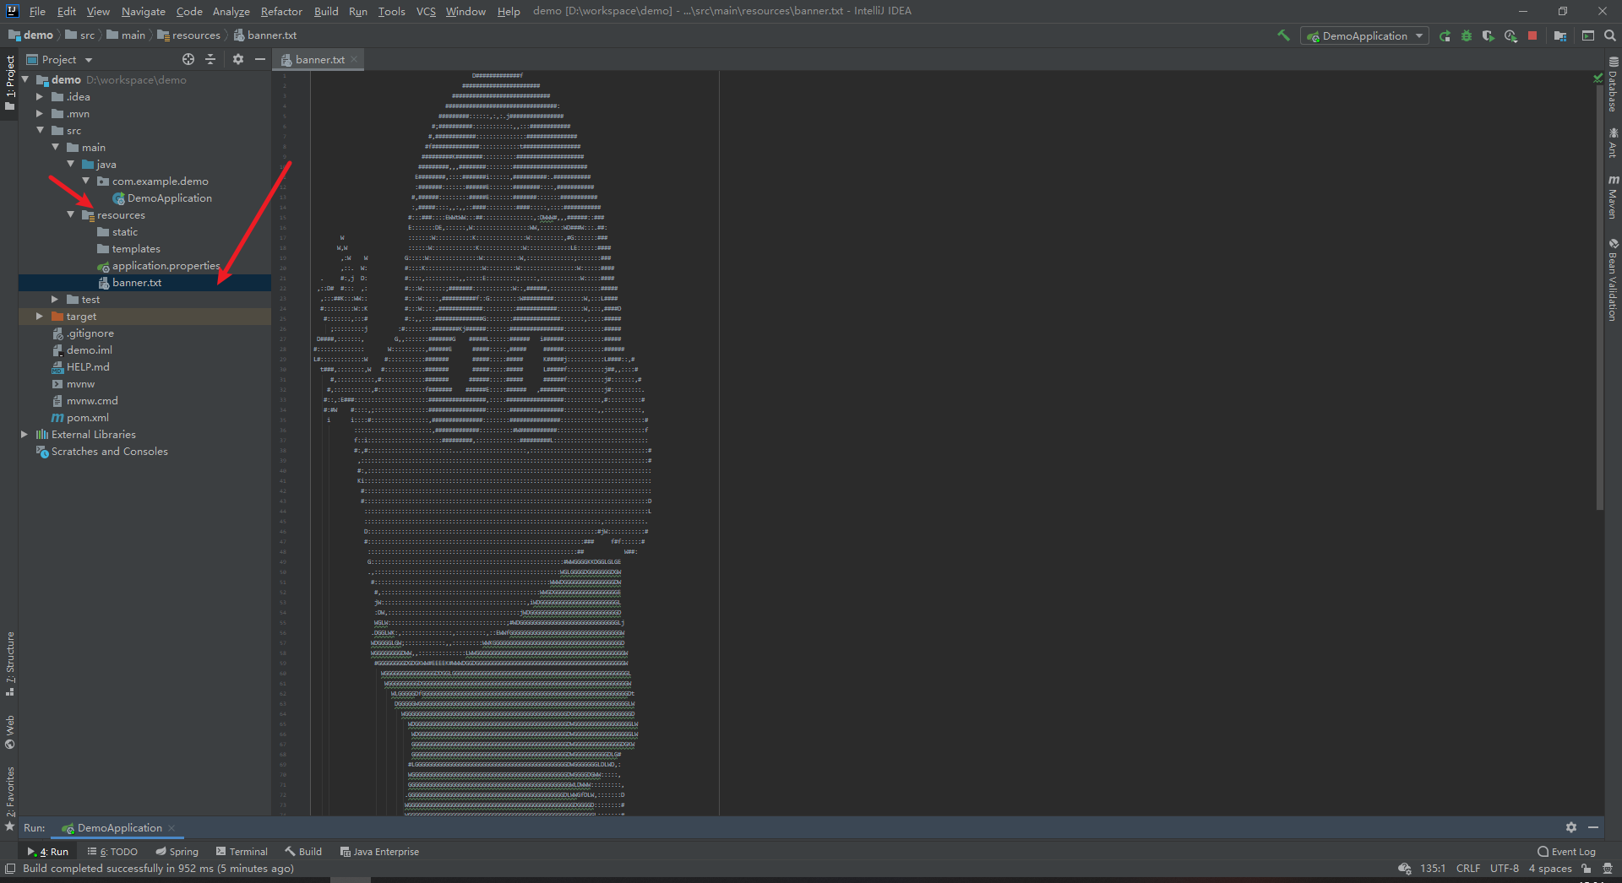Switch to the TODO tool tab
Viewport: 1622px width, 883px height.
pyautogui.click(x=112, y=851)
